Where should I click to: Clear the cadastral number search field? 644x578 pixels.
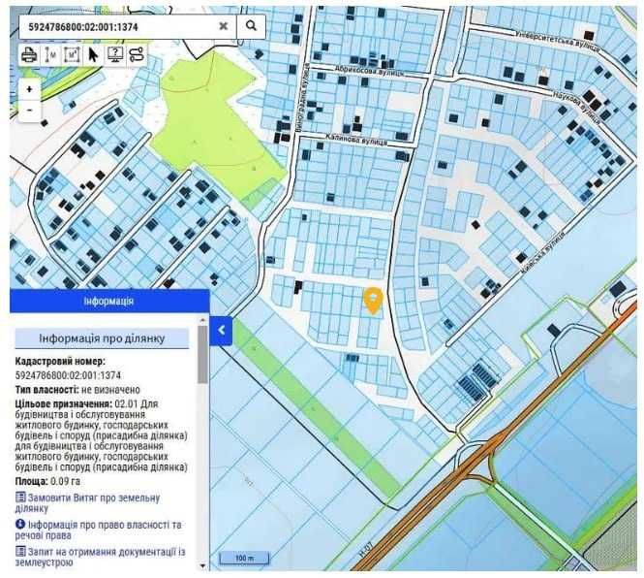[224, 26]
